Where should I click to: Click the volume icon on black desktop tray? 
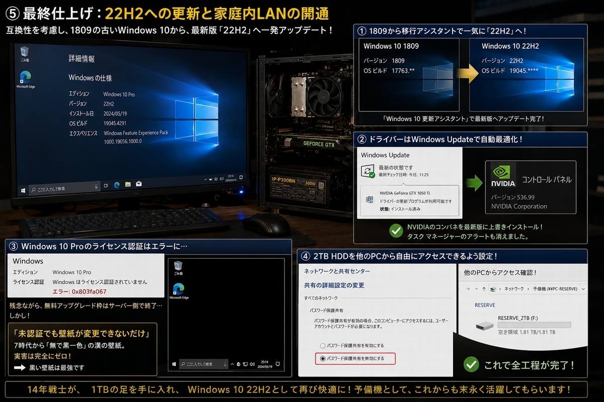pyautogui.click(x=252, y=364)
